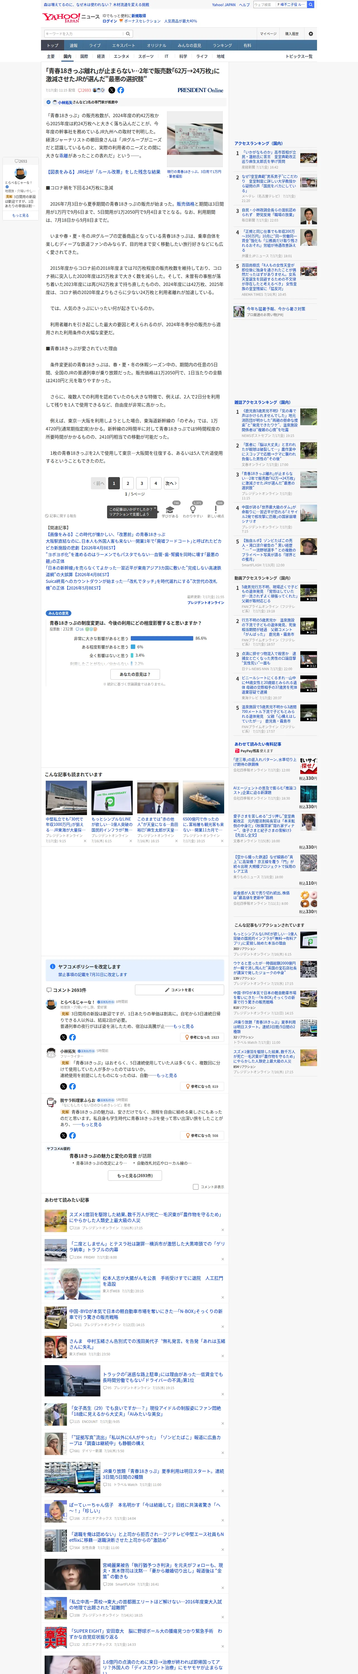Screen dimensions: 358x1674
Task: Focus the キーワードを入力 search field
Action: tap(84, 34)
